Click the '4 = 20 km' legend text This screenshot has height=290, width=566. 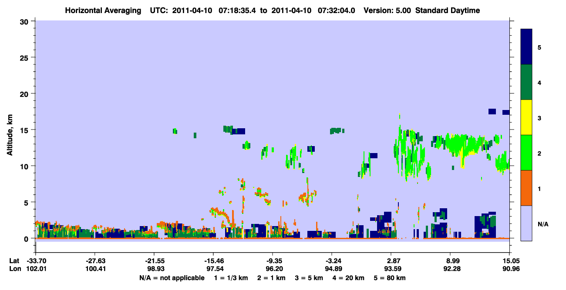349,278
